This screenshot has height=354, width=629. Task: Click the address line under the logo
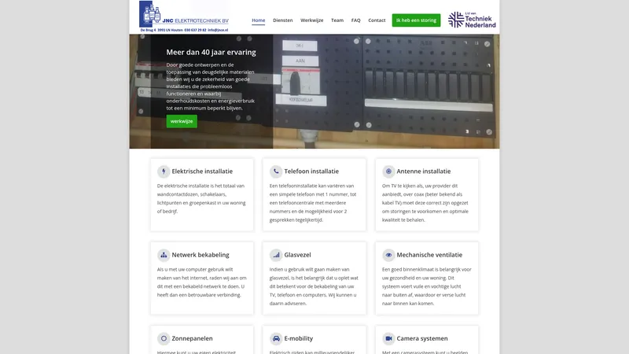click(x=184, y=30)
